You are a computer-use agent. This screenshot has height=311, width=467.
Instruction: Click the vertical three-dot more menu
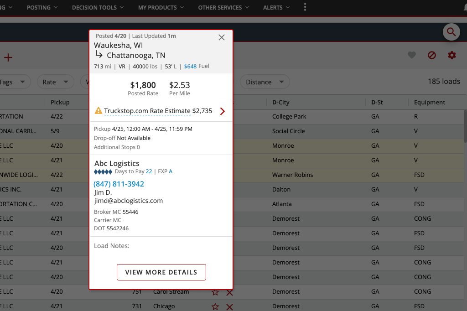pyautogui.click(x=305, y=7)
